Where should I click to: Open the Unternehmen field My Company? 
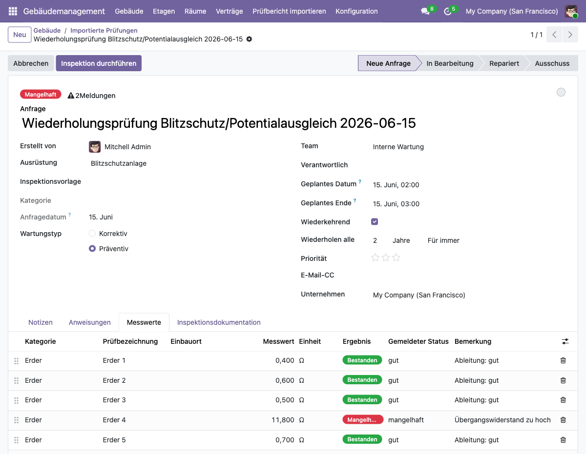[x=469, y=295]
